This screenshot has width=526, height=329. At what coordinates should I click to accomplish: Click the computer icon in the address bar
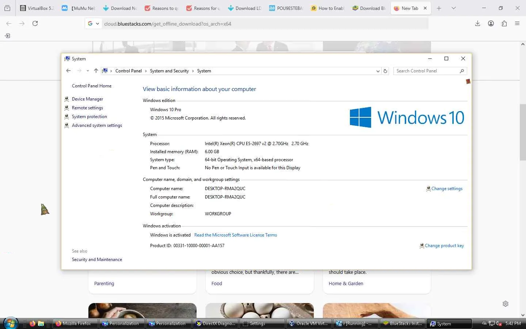(x=105, y=71)
